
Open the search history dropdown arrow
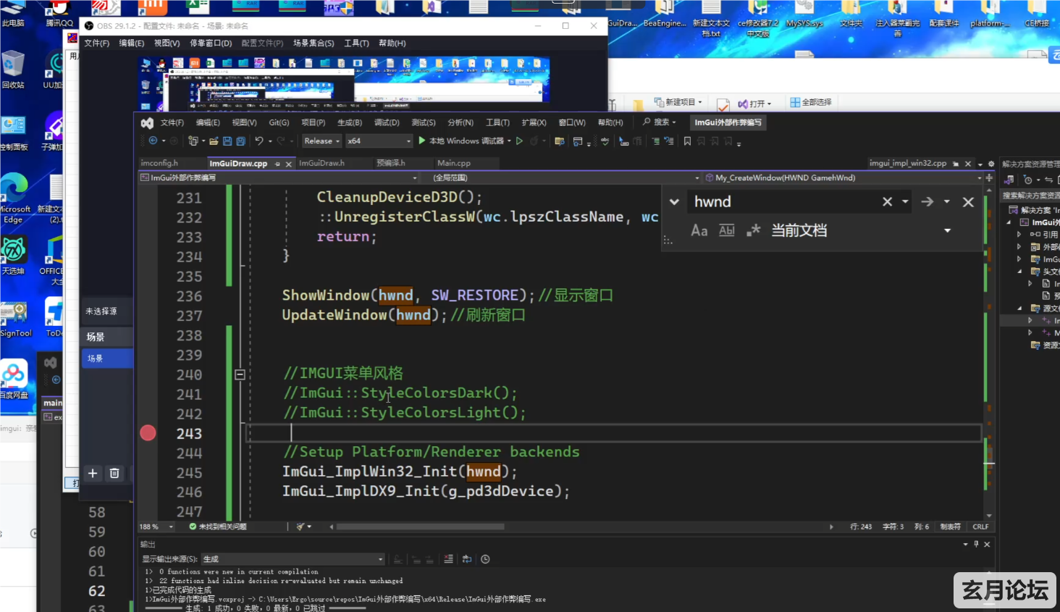coord(905,202)
